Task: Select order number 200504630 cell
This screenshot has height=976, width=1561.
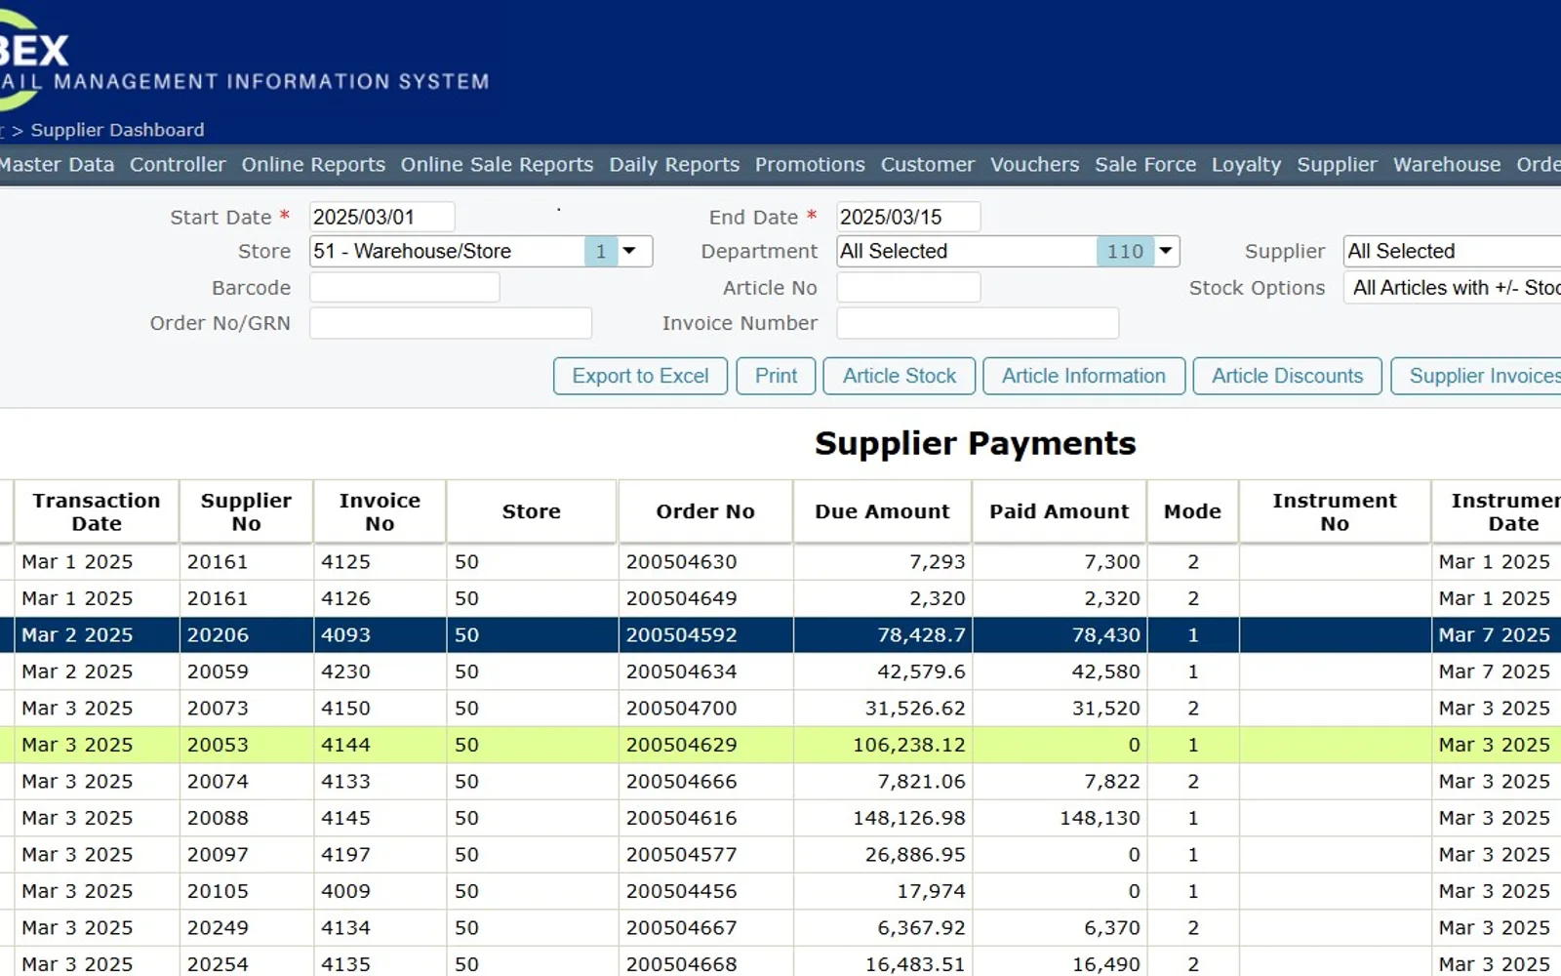Action: pos(705,562)
